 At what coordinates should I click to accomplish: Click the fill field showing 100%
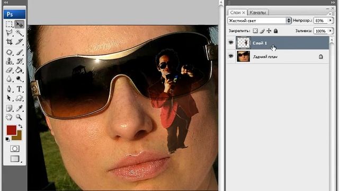point(320,31)
